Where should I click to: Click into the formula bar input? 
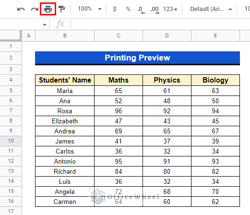coord(160,24)
